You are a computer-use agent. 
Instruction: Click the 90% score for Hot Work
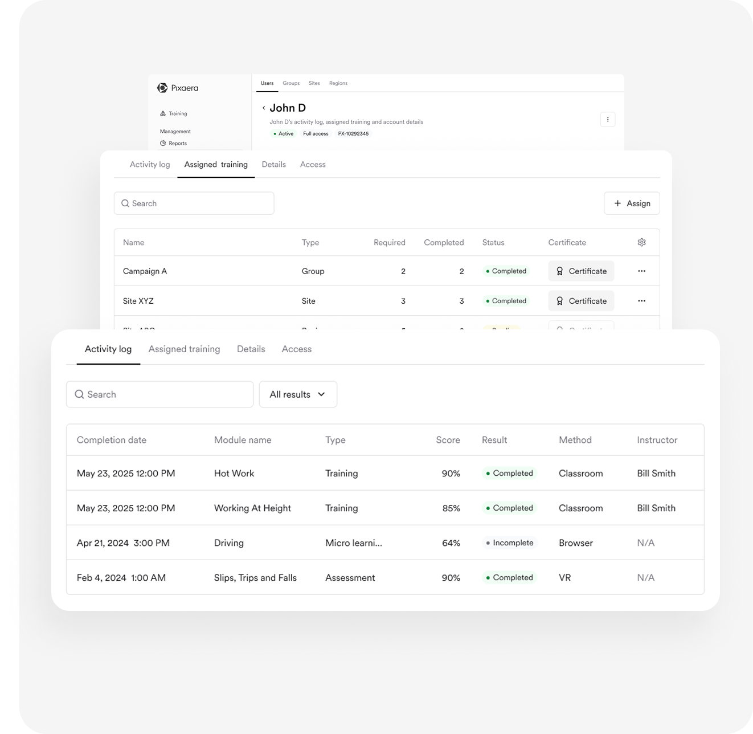coord(451,473)
